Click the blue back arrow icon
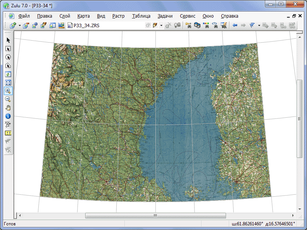The image size is (307, 230). pos(234,26)
